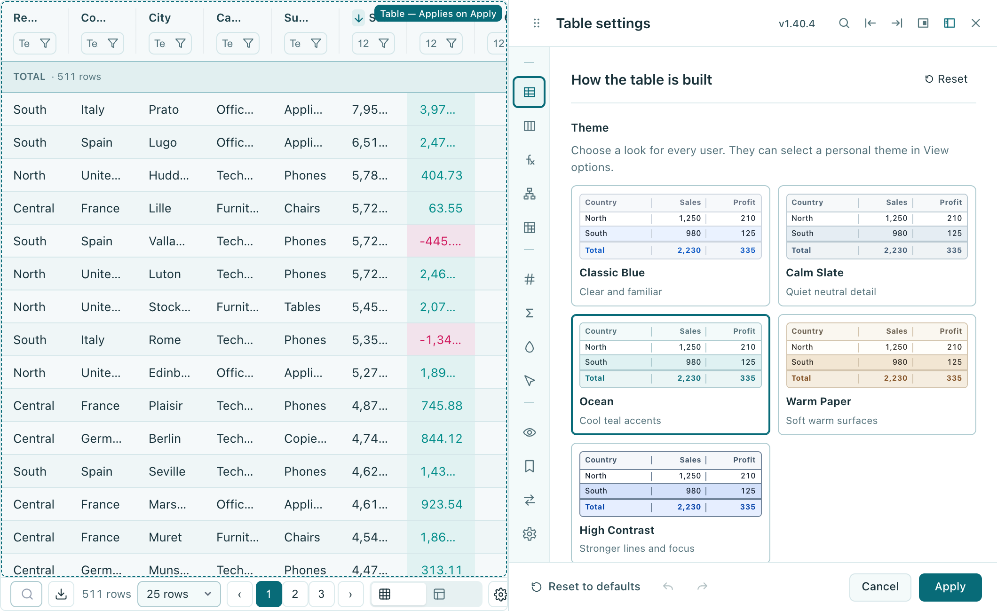The height and width of the screenshot is (611, 997).
Task: Open the table build settings tab icon
Action: point(529,92)
